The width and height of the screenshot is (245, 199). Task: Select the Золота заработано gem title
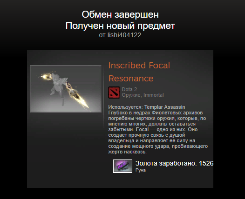pos(166,163)
